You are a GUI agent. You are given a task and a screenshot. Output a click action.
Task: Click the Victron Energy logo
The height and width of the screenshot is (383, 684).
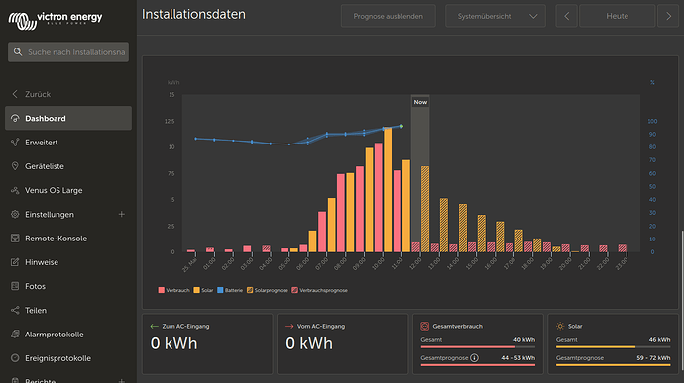56,20
